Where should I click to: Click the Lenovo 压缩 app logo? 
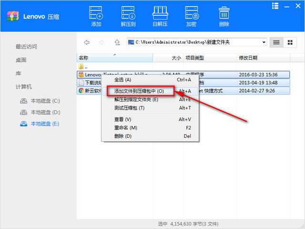[13, 16]
